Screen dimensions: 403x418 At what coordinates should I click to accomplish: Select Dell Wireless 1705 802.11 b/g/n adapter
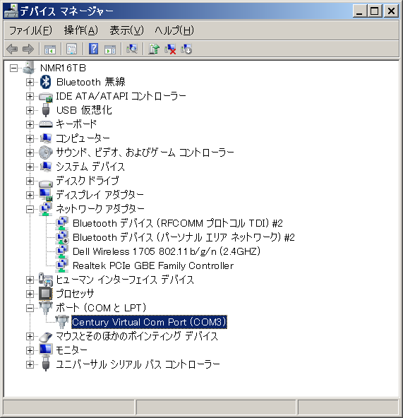coord(167,251)
